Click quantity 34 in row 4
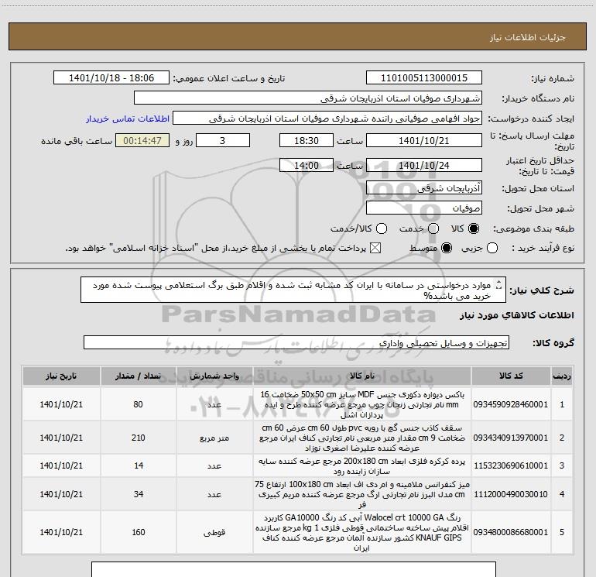This screenshot has width=596, height=577. [139, 494]
